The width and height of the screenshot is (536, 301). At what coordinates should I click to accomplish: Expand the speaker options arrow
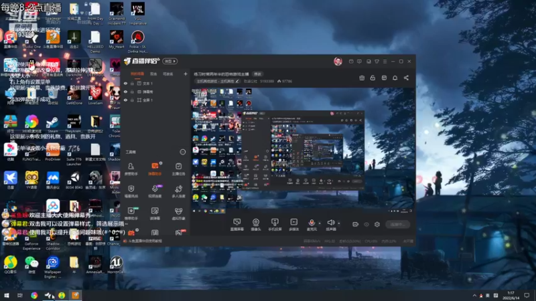(x=339, y=223)
